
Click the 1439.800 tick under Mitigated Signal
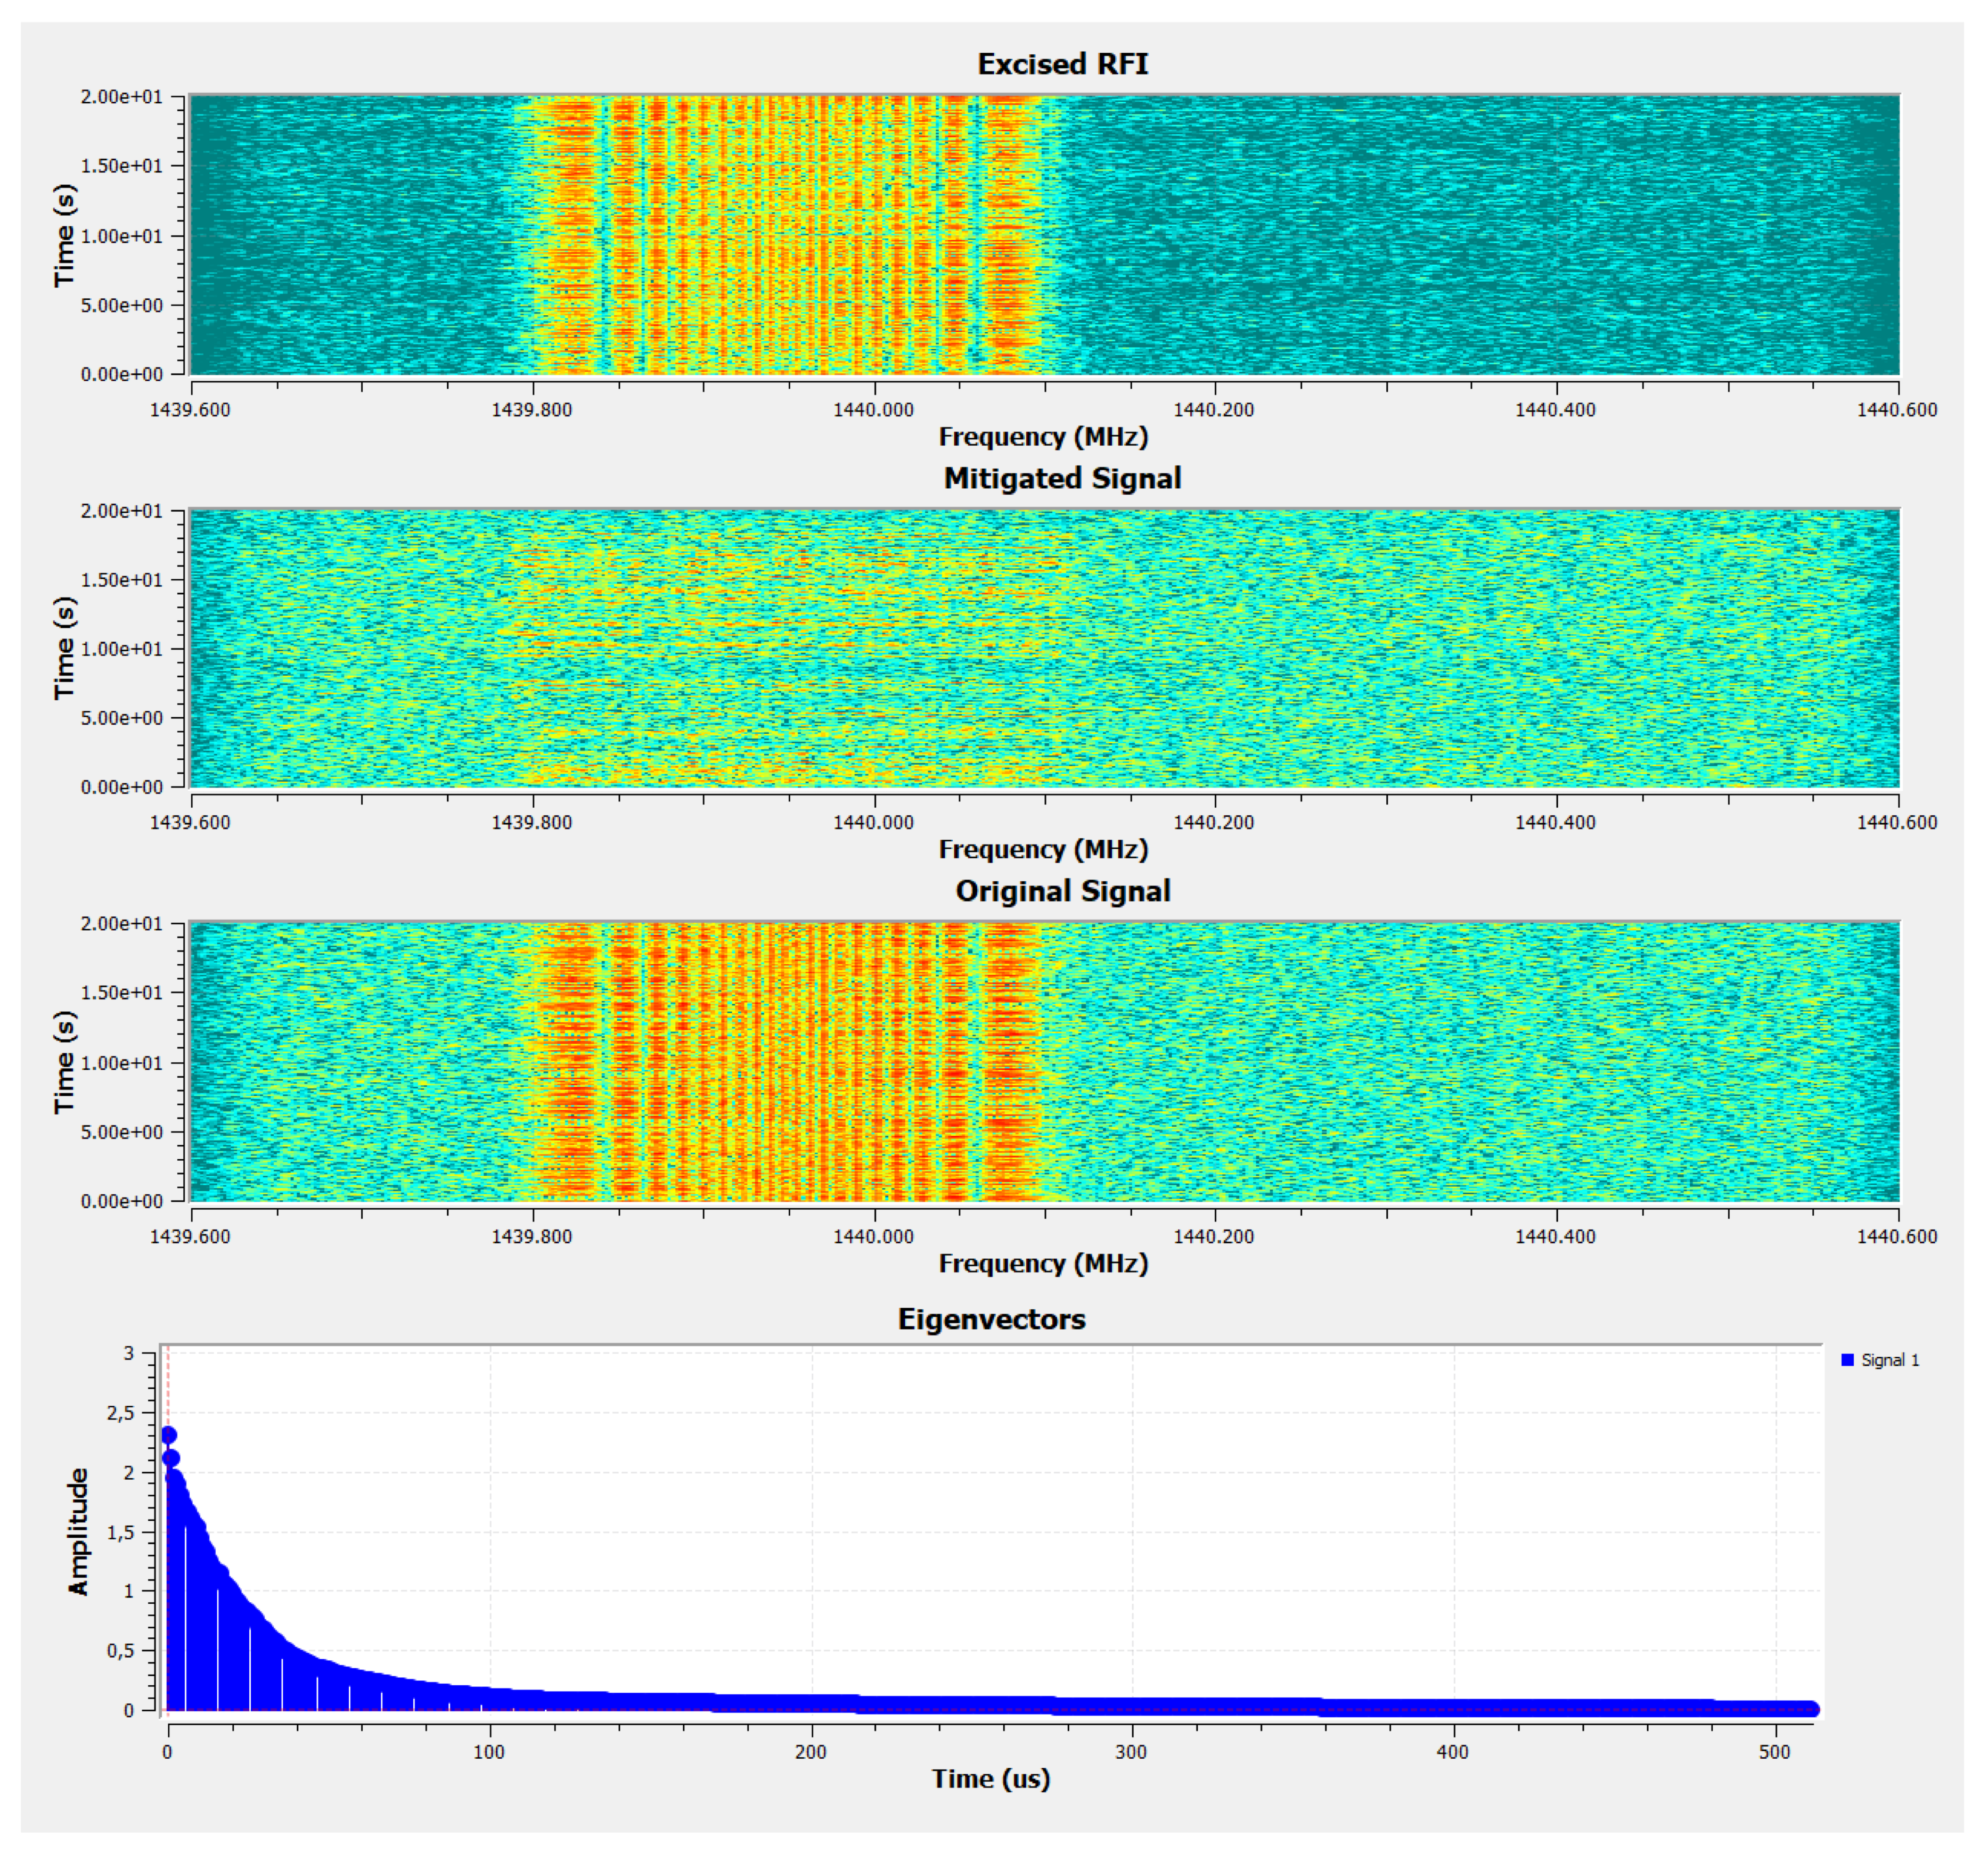[x=532, y=822]
